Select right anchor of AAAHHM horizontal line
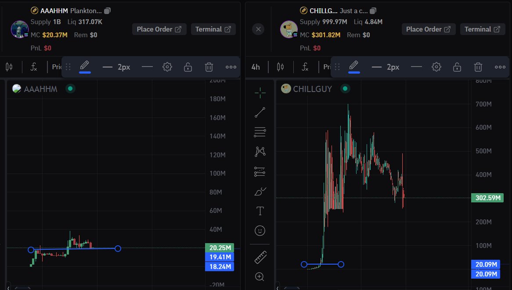512x290 pixels. (118, 249)
